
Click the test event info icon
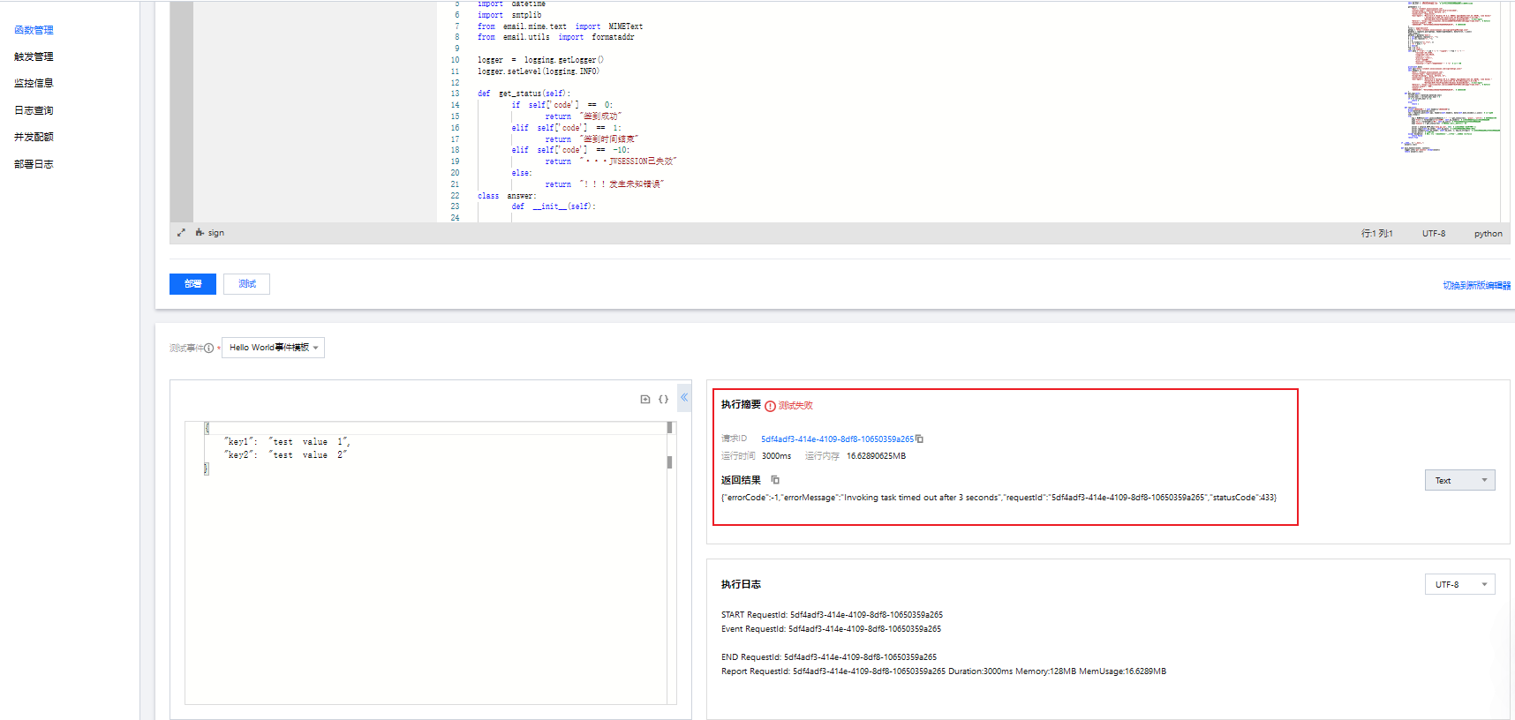coord(208,348)
